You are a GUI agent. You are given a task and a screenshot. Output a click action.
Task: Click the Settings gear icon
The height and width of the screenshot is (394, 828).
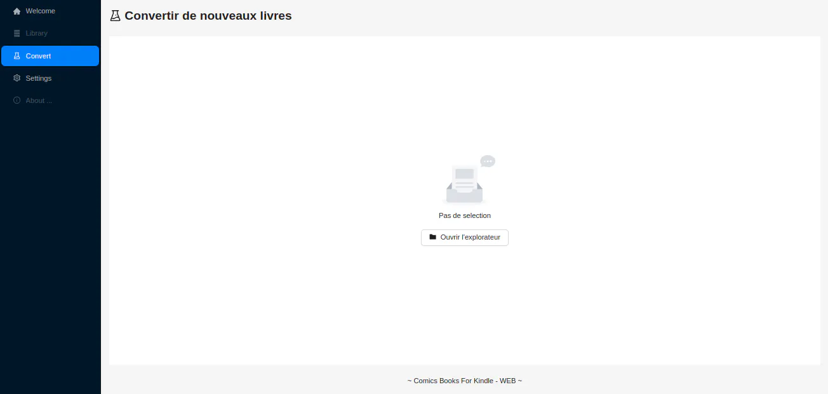[x=17, y=78]
